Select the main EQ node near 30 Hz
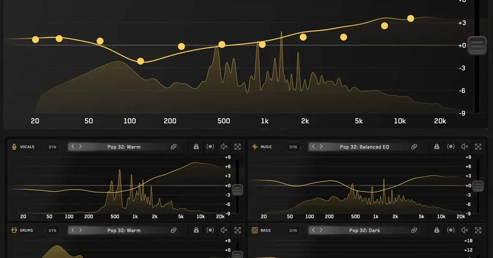The width and height of the screenshot is (493, 258). click(59, 38)
